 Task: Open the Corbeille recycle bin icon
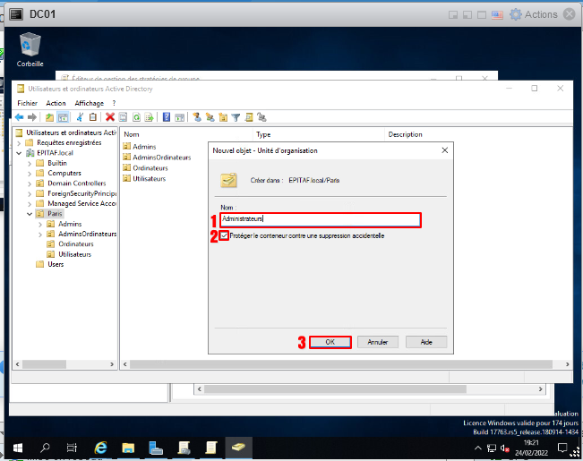pyautogui.click(x=30, y=45)
